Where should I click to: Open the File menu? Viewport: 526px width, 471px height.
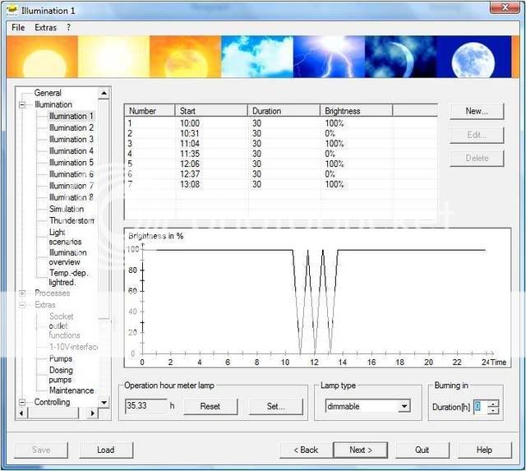18,27
